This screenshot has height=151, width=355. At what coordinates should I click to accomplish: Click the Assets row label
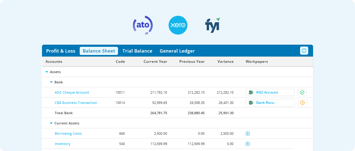coord(55,72)
